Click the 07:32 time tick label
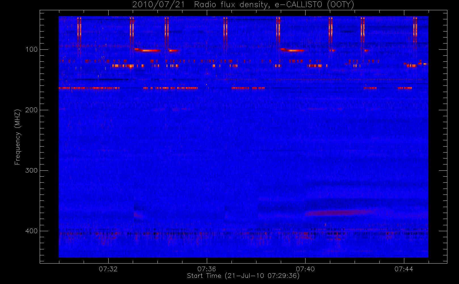The height and width of the screenshot is (284, 459). 108,269
